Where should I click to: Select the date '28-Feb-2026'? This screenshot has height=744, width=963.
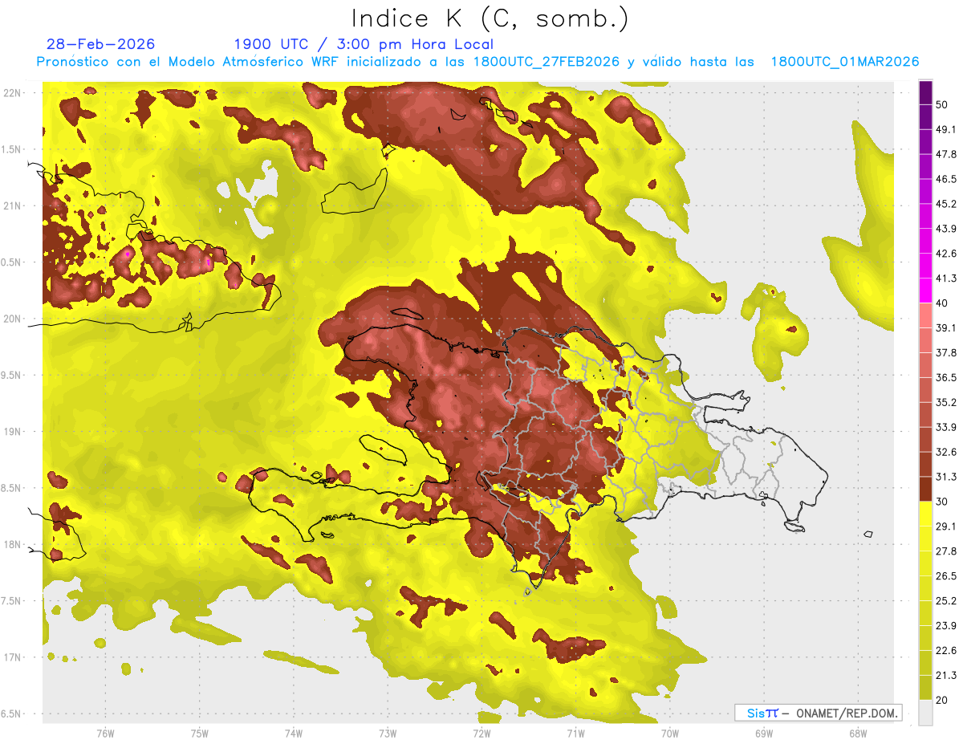tap(101, 44)
